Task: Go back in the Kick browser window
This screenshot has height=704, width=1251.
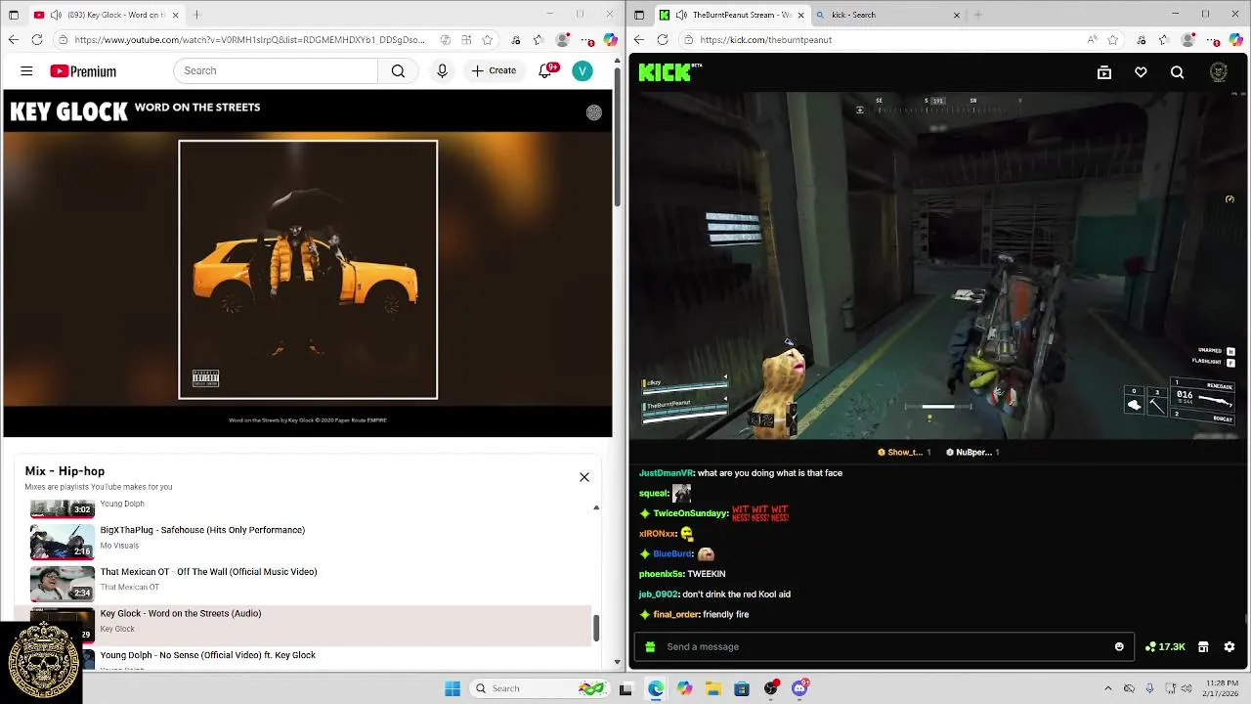Action: 638,40
